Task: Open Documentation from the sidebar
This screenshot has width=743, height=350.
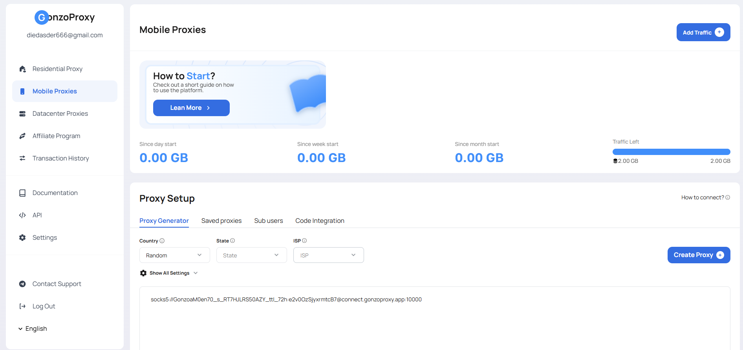Action: coord(65,193)
